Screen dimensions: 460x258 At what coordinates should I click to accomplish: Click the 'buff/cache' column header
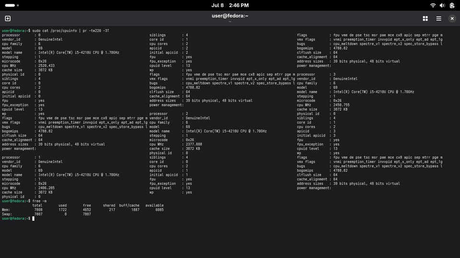tap(129, 205)
